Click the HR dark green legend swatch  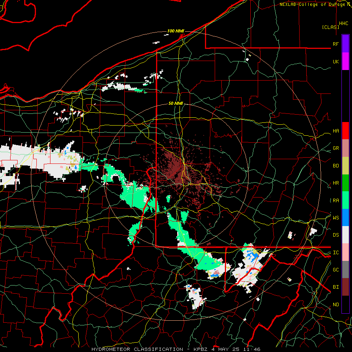point(345,183)
